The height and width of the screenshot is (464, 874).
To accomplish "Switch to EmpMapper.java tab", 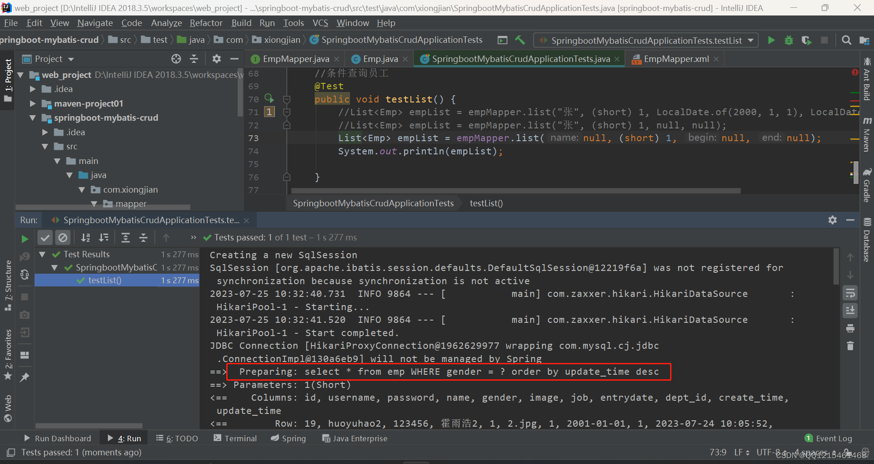I will coord(295,59).
